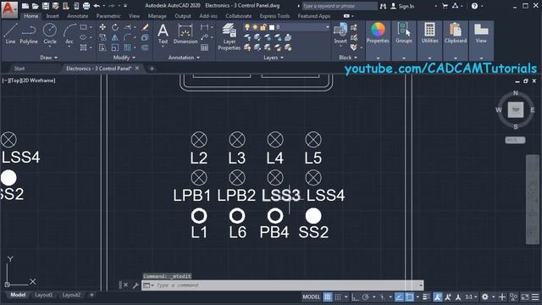542x305 pixels.
Task: Click the Move tool in Modify
Action: coord(102,27)
